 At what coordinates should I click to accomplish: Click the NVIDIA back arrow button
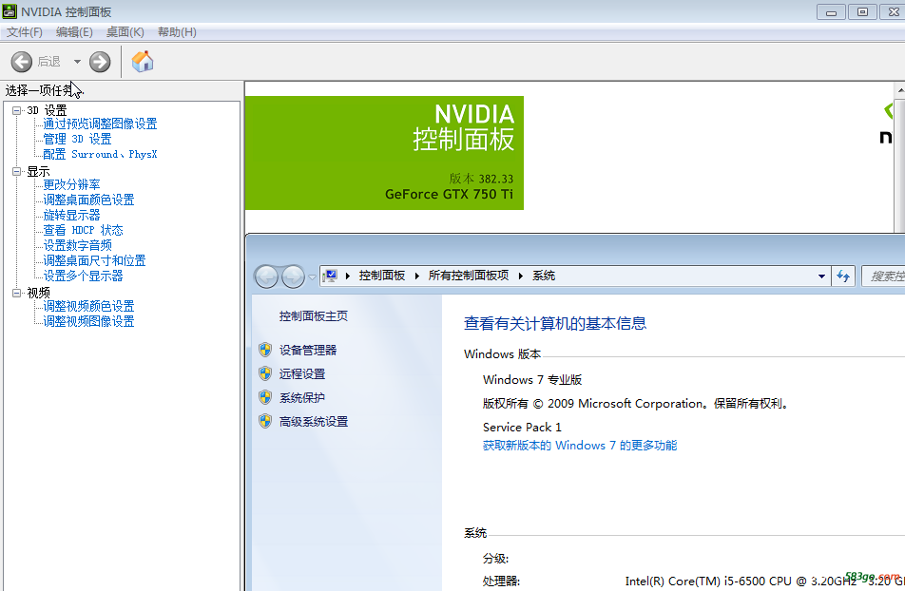[21, 62]
